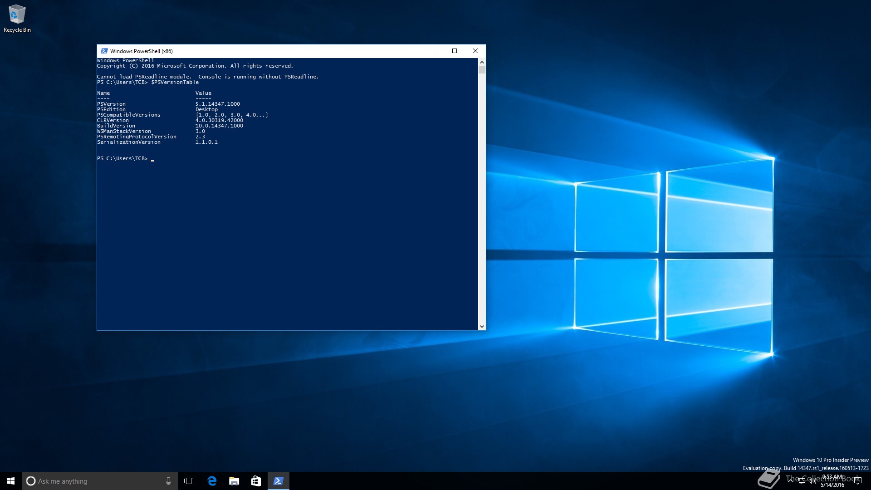Image resolution: width=871 pixels, height=490 pixels.
Task: Activate the Cortana microphone icon
Action: [168, 481]
